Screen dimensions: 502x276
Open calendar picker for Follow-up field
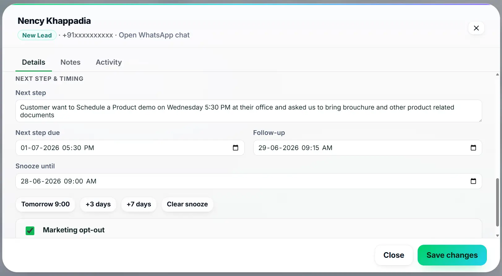[x=473, y=148]
